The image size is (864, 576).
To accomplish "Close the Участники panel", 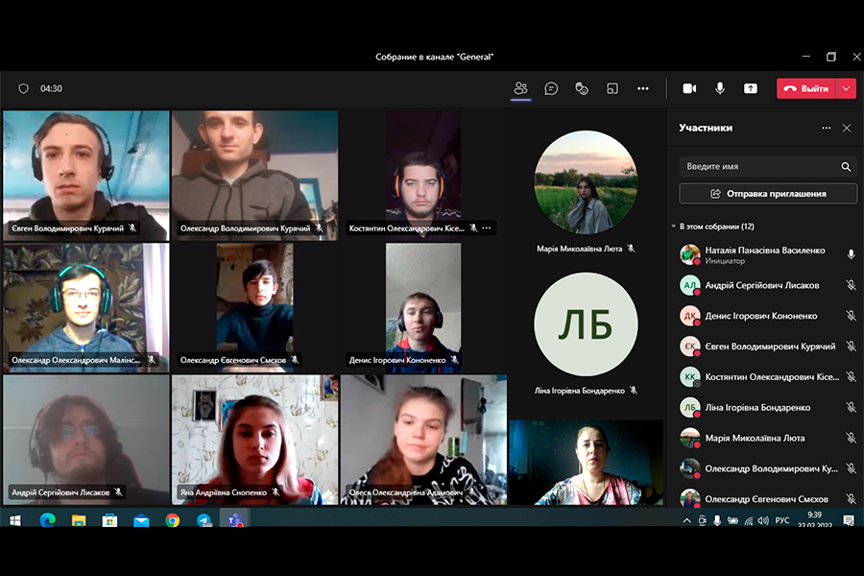I will (847, 128).
